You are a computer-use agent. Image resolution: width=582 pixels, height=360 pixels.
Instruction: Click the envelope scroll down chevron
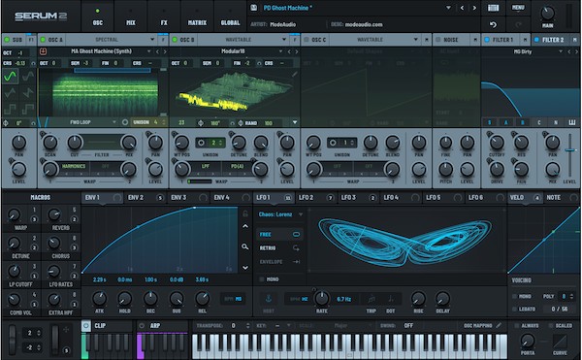click(x=245, y=268)
